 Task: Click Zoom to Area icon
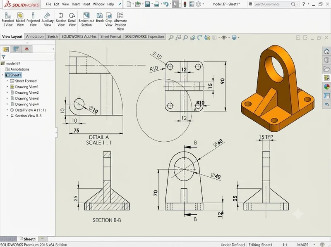178,38
